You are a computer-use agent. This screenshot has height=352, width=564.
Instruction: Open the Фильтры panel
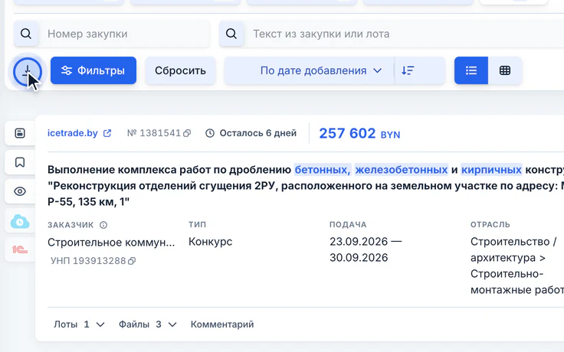[93, 70]
